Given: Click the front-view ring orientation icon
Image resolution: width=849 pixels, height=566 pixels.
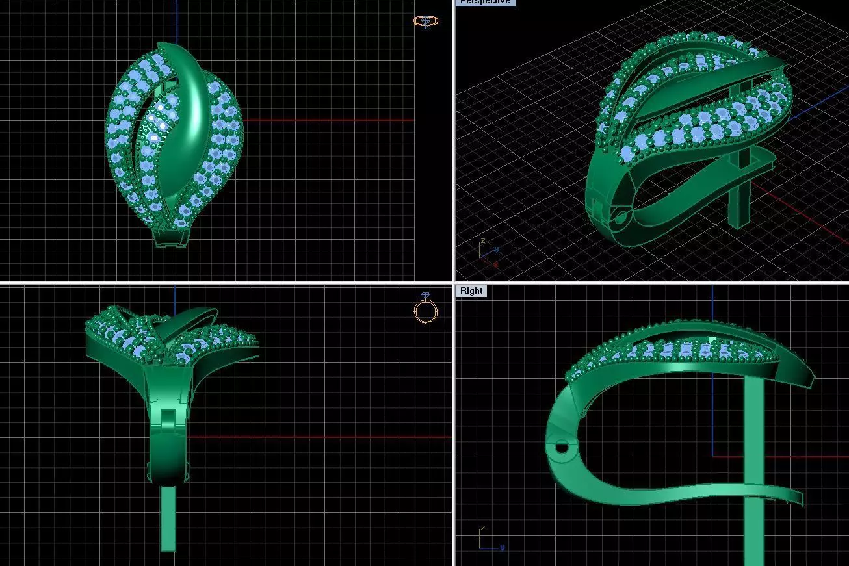Looking at the screenshot, I should point(426,309).
